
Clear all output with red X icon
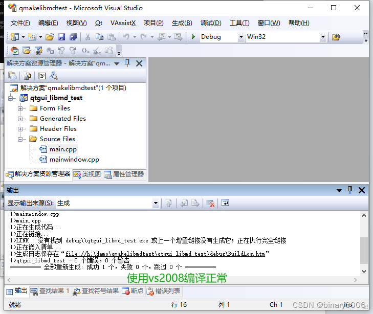tap(210, 203)
